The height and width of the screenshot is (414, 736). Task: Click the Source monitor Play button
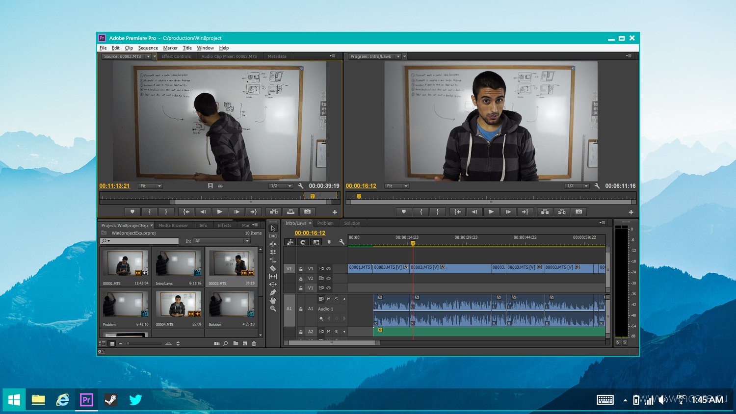pos(219,212)
